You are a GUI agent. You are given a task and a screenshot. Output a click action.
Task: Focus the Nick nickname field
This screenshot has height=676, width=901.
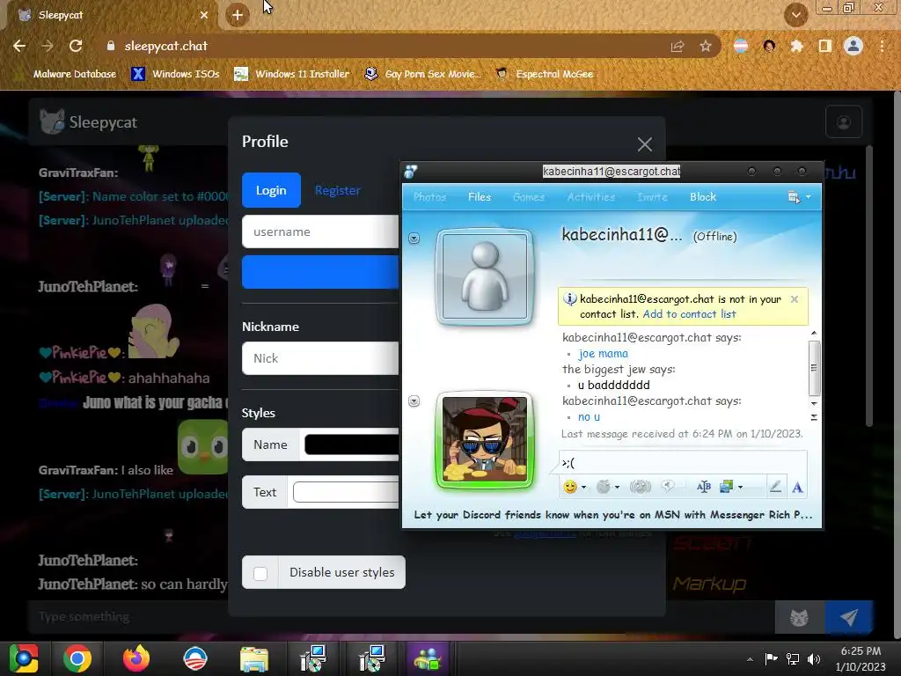point(320,359)
